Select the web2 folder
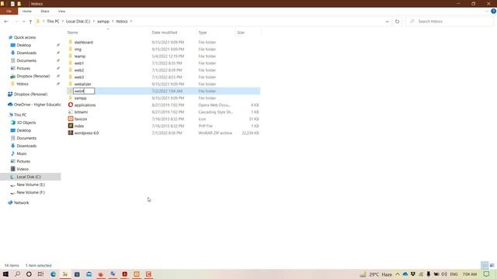The image size is (497, 279). click(79, 71)
